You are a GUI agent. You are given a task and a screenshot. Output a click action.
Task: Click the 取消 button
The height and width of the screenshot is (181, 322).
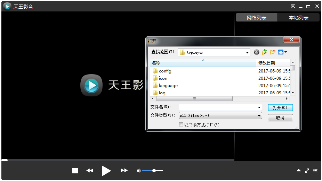(x=280, y=118)
